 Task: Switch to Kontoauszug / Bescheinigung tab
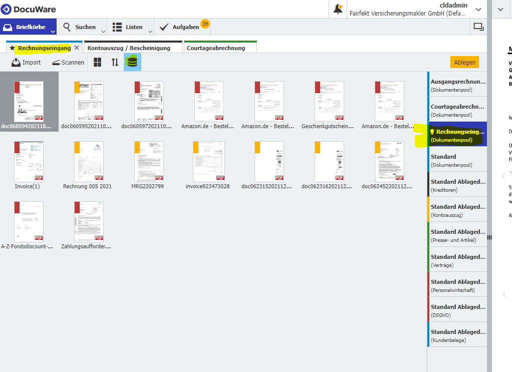click(x=129, y=48)
